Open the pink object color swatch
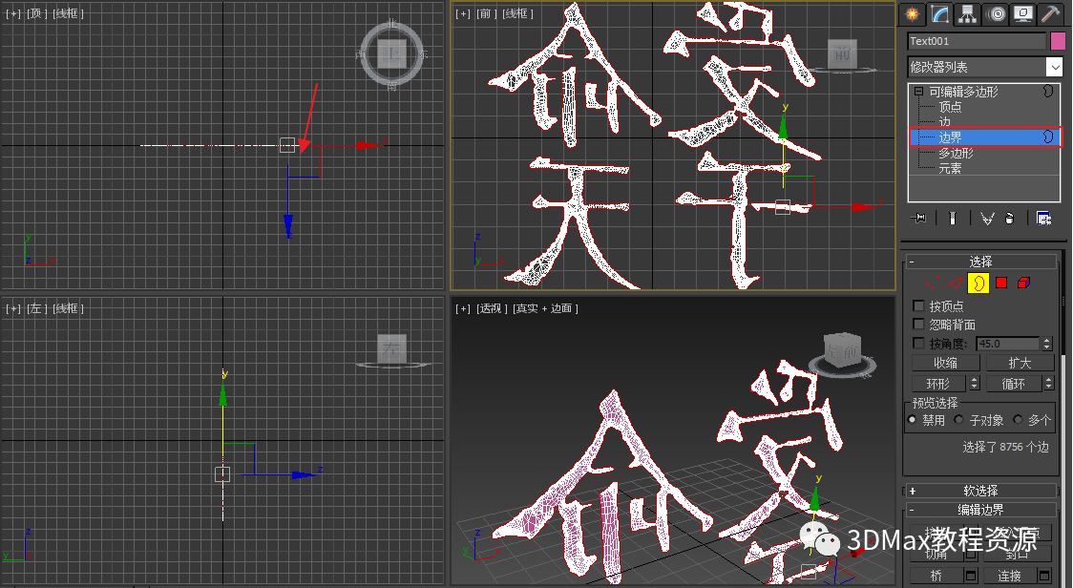 click(1058, 41)
